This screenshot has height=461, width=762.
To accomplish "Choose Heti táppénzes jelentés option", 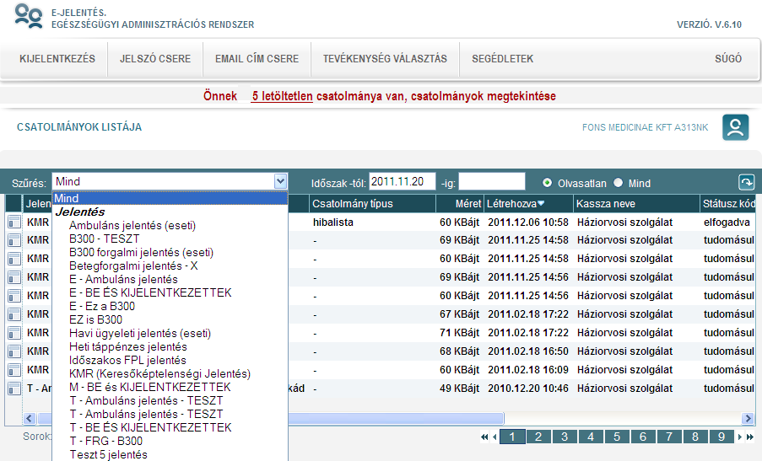I will tap(128, 347).
